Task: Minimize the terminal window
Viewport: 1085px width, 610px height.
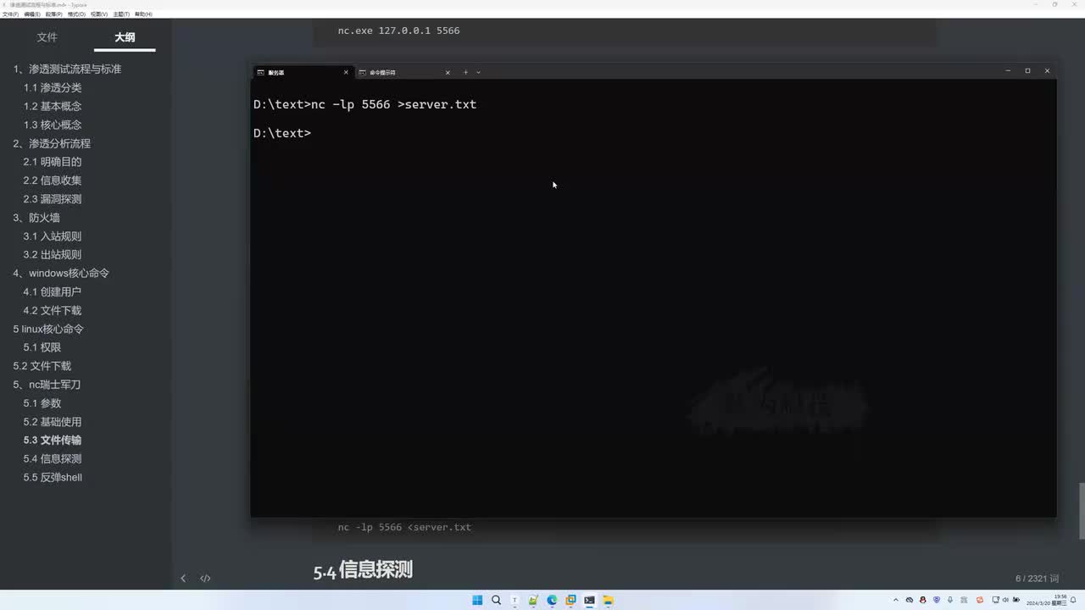Action: click(1008, 71)
